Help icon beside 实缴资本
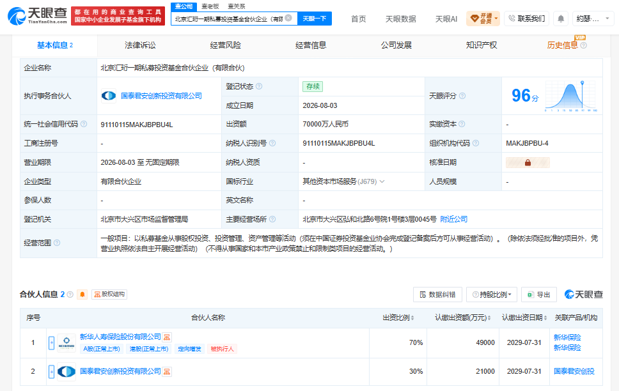Image resolution: width=619 pixels, height=391 pixels. tap(462, 124)
